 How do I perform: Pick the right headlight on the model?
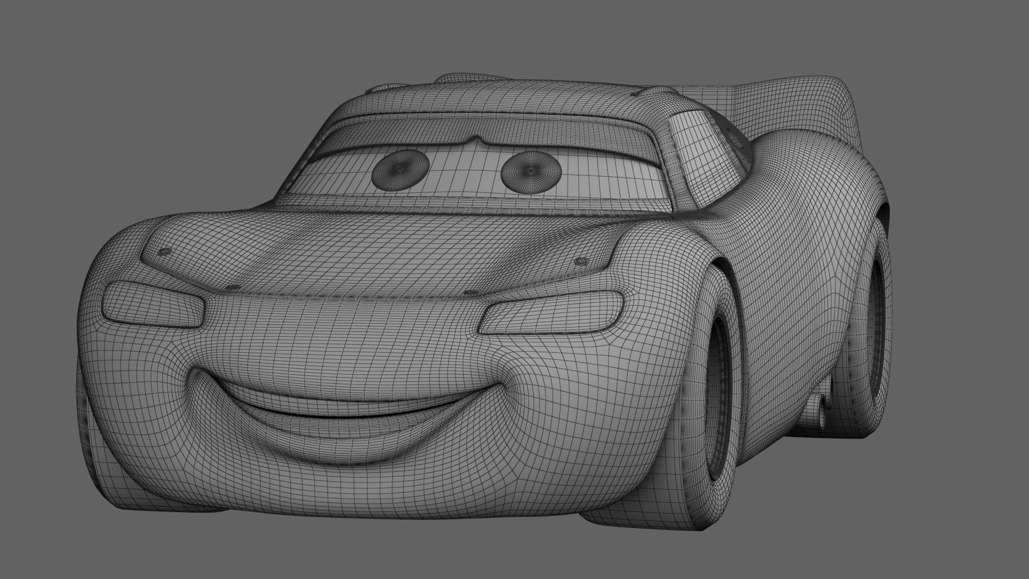coord(551,313)
